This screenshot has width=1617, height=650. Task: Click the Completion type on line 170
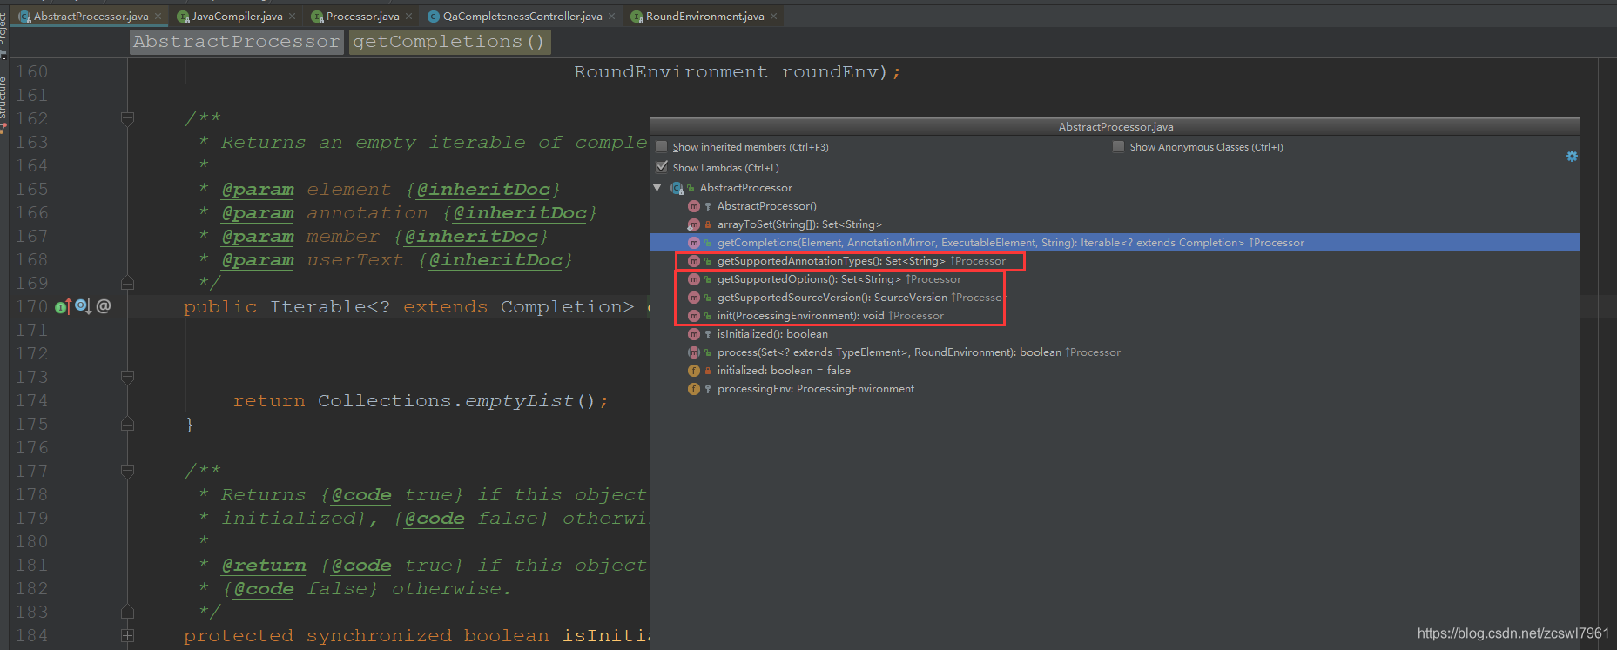click(561, 307)
